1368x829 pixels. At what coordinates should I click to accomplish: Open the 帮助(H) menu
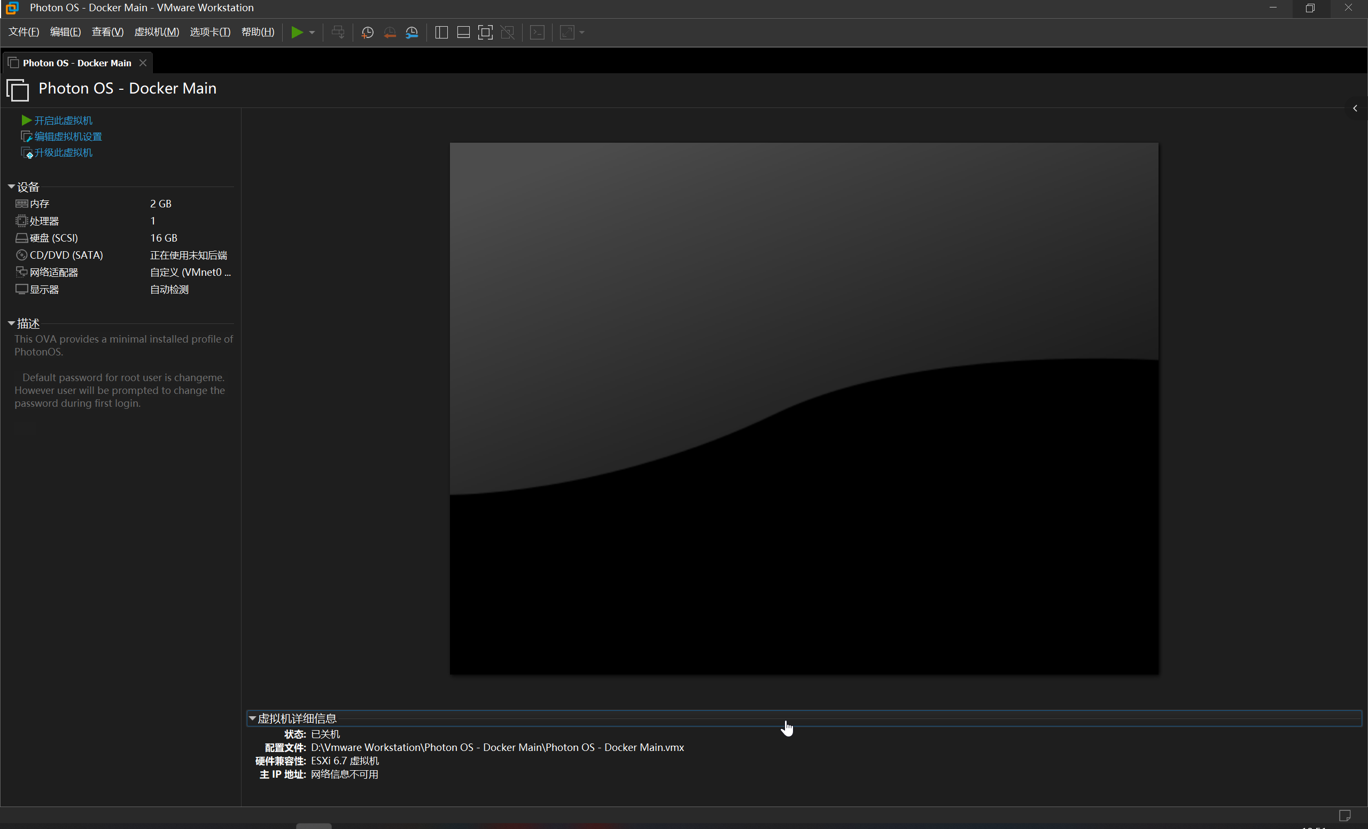[x=258, y=32]
